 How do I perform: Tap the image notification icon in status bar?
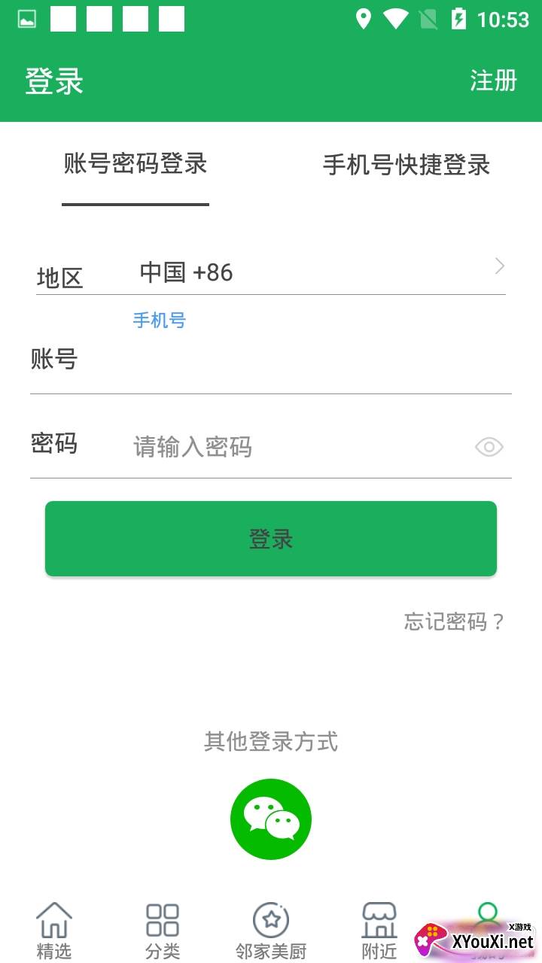(27, 20)
